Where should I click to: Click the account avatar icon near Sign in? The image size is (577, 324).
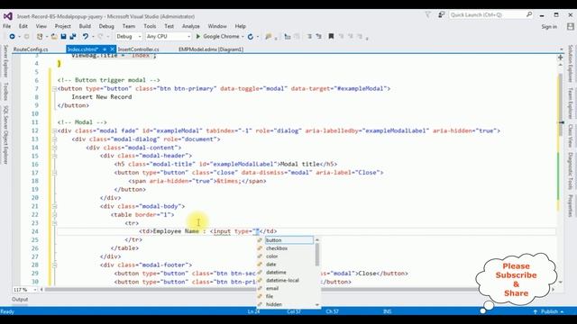tap(571, 26)
